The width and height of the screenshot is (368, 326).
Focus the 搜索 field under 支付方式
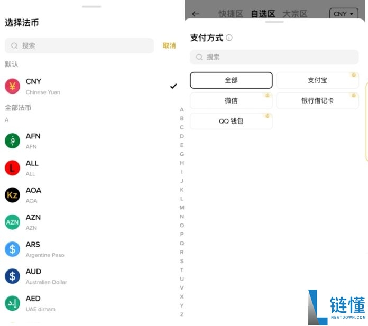coord(274,57)
